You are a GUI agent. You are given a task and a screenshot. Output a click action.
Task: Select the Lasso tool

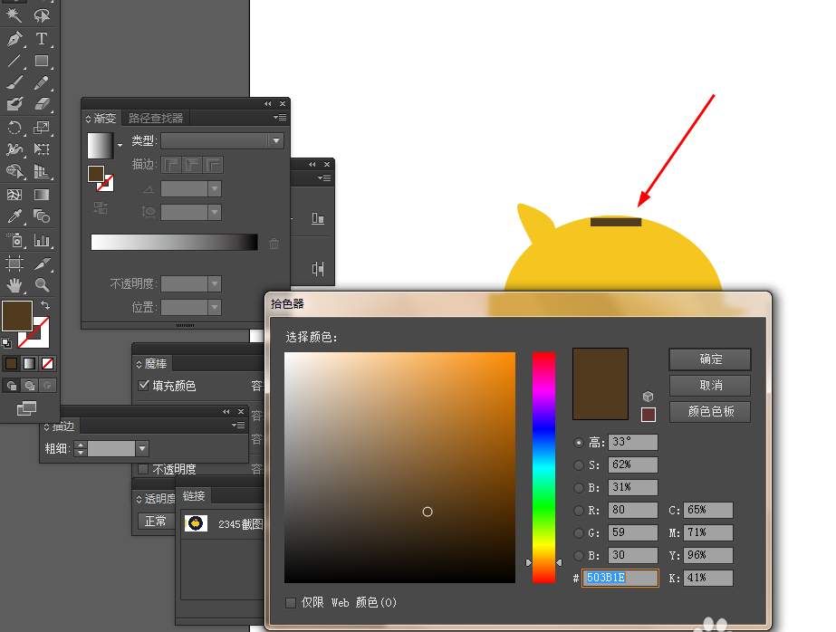pos(42,14)
